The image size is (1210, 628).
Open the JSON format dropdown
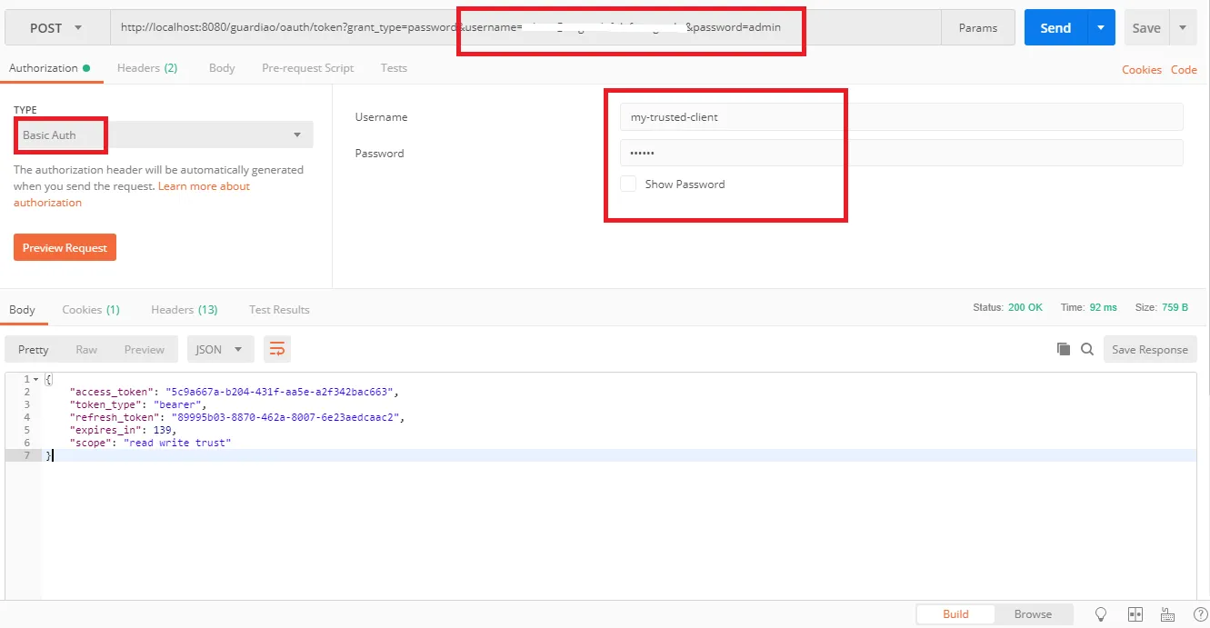coord(220,349)
